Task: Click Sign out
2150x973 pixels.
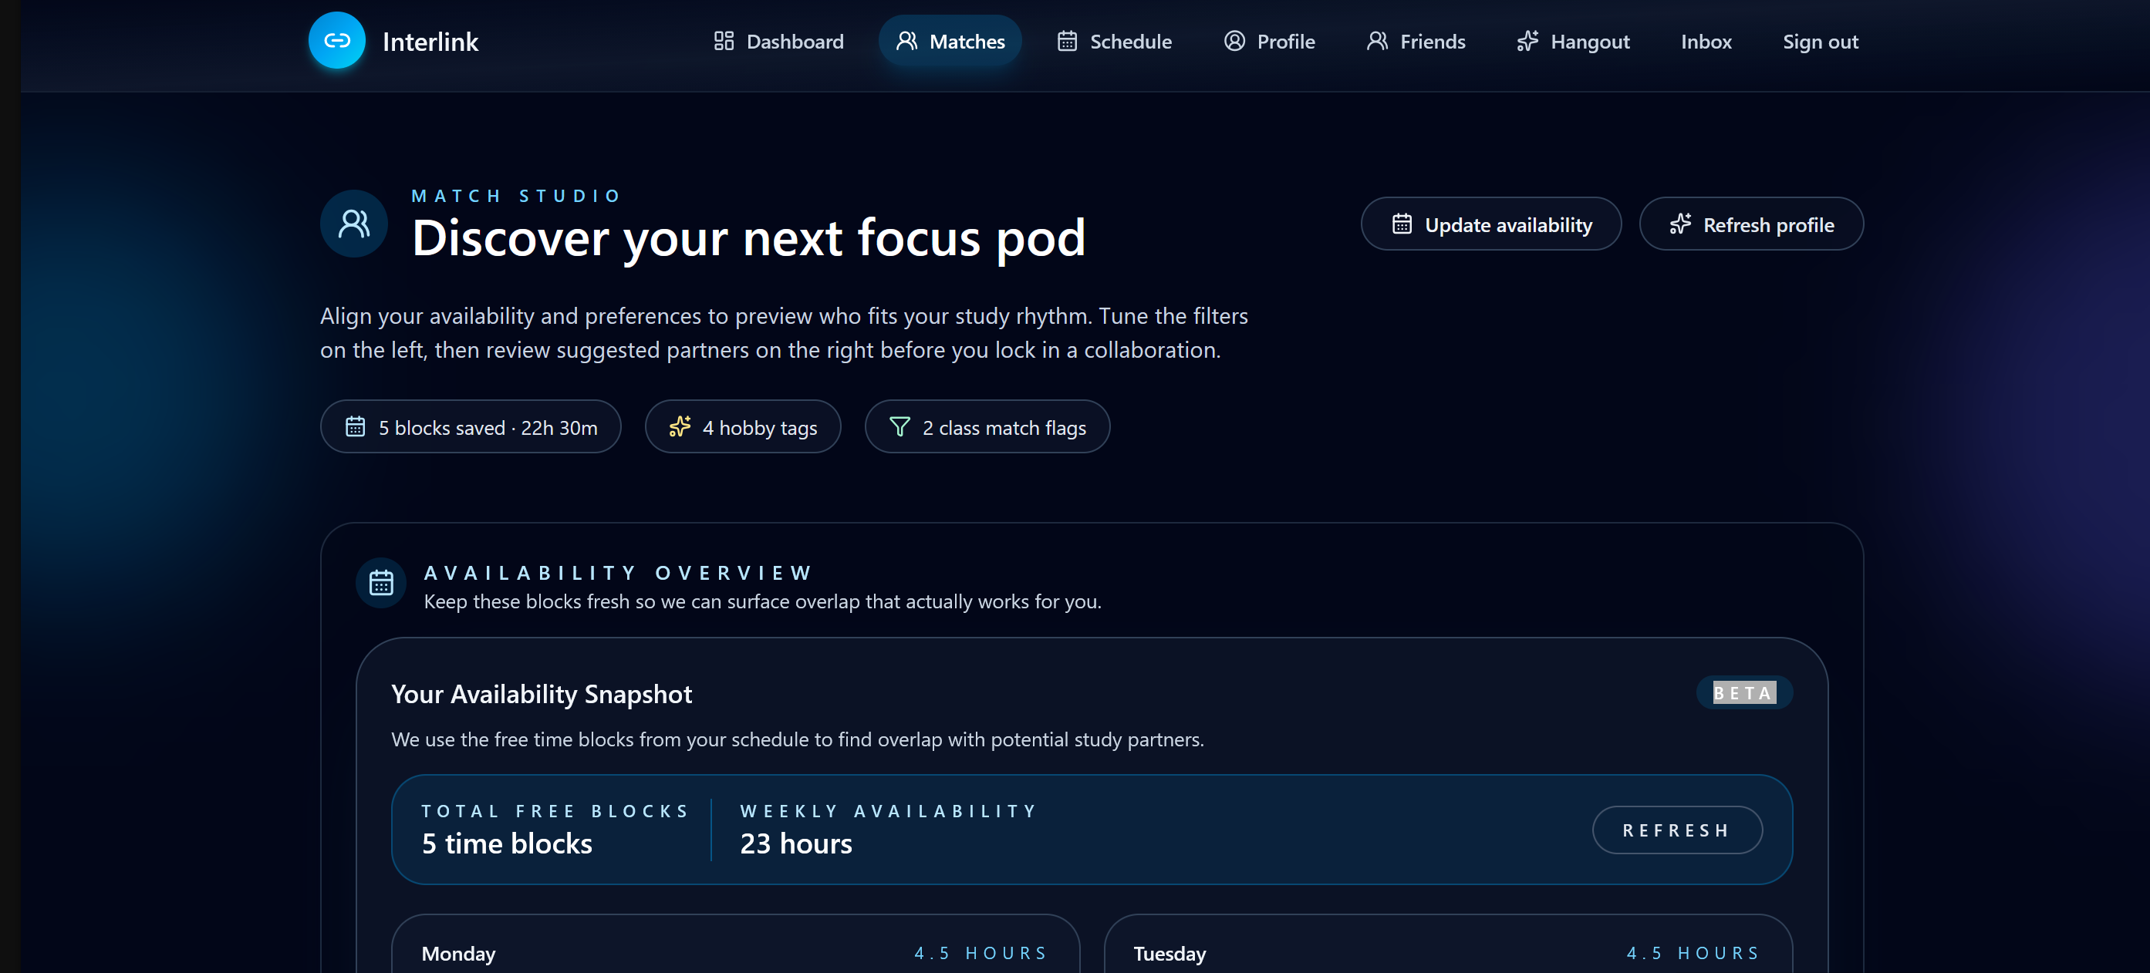Action: click(1820, 41)
